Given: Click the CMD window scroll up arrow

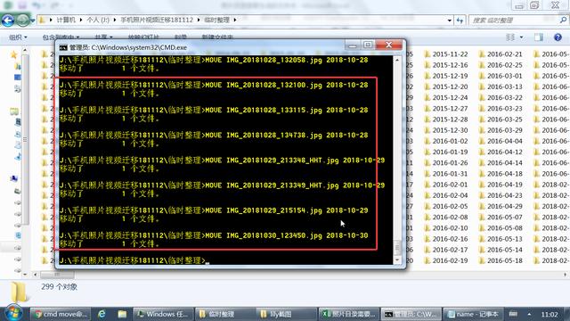Looking at the screenshot, I should pyautogui.click(x=397, y=60).
